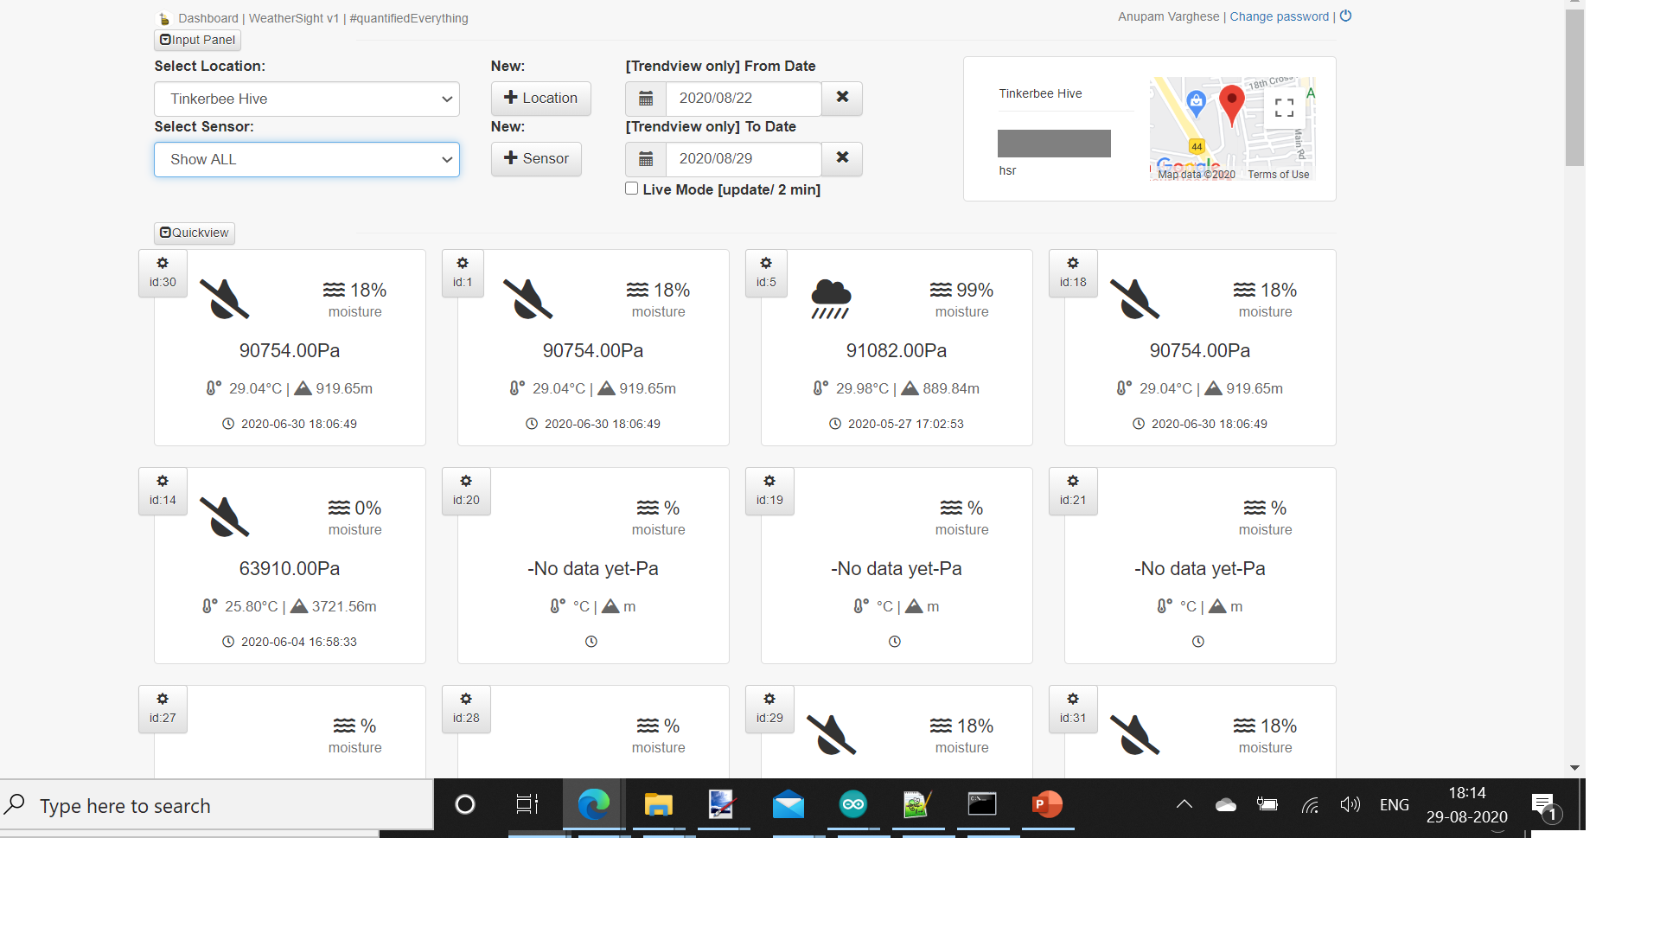Click Change password link
Screen dimensions: 1660x934
(x=1279, y=16)
